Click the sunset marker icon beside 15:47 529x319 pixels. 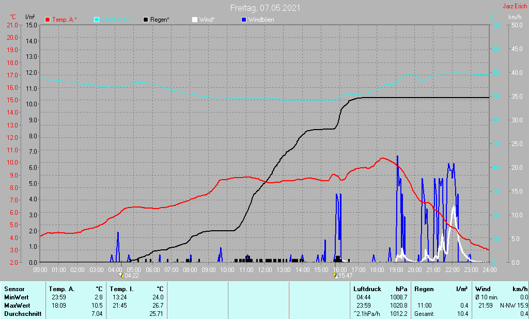pos(335,276)
